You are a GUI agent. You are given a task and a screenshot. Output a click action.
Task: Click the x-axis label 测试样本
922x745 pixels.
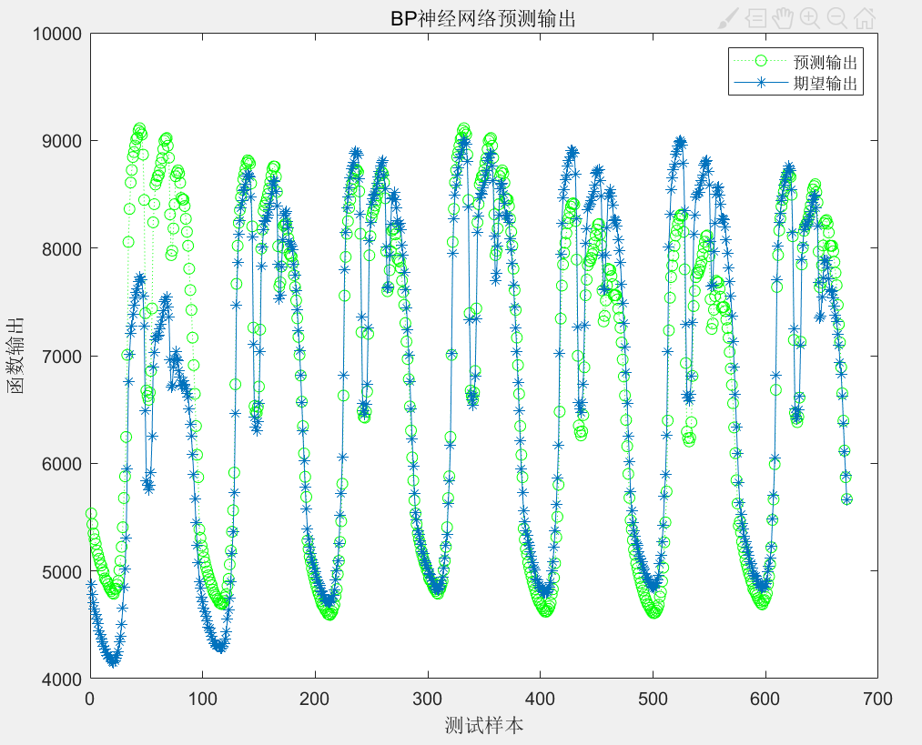pyautogui.click(x=483, y=726)
